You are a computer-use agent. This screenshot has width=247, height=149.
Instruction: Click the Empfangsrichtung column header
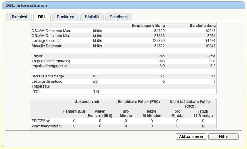pyautogui.click(x=149, y=26)
